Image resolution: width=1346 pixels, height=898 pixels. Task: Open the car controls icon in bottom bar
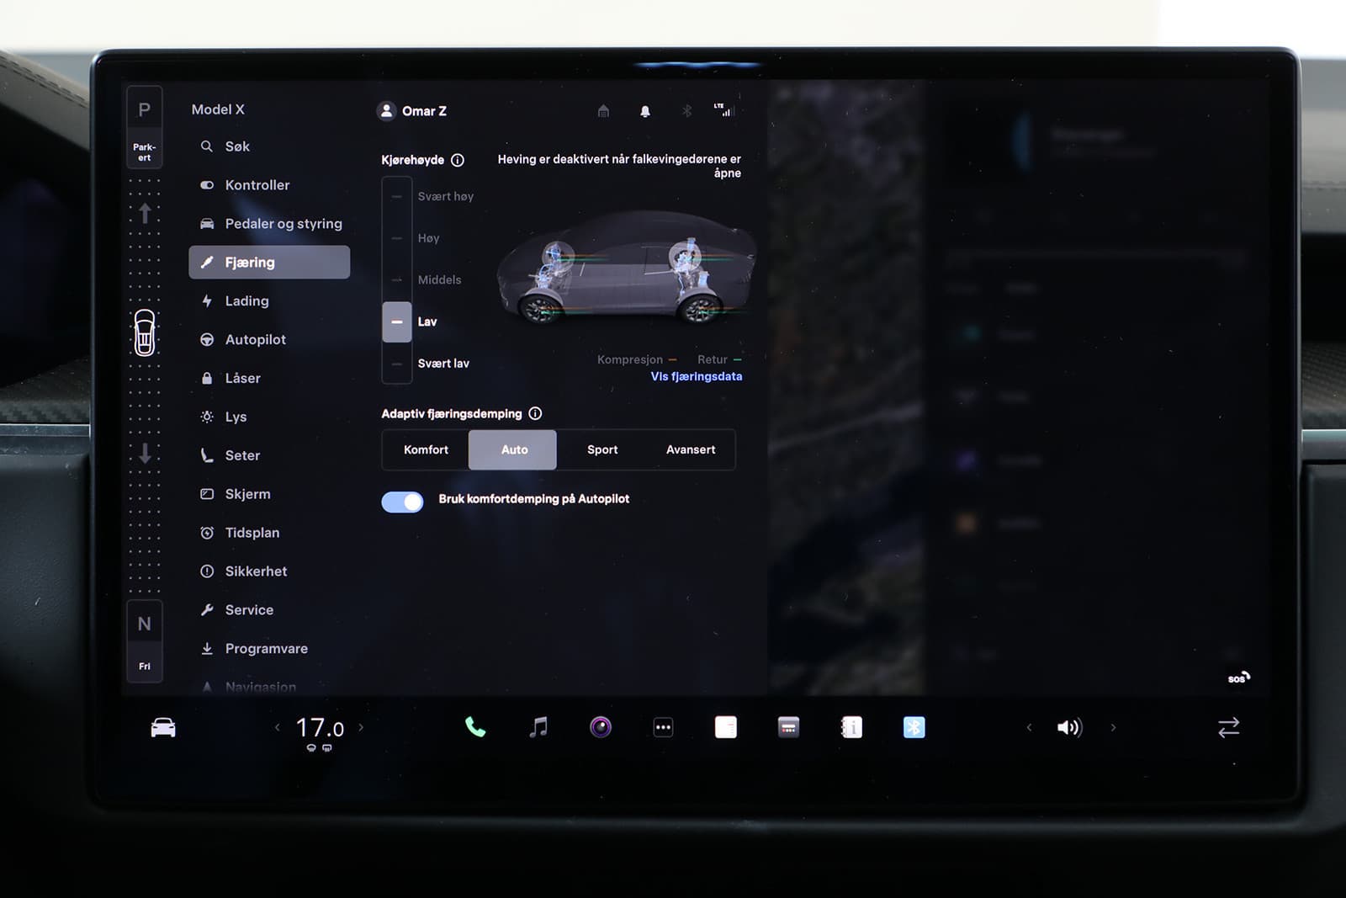[163, 727]
